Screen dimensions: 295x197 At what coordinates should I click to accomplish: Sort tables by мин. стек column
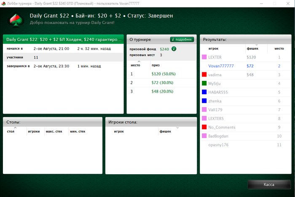pyautogui.click(x=85, y=131)
